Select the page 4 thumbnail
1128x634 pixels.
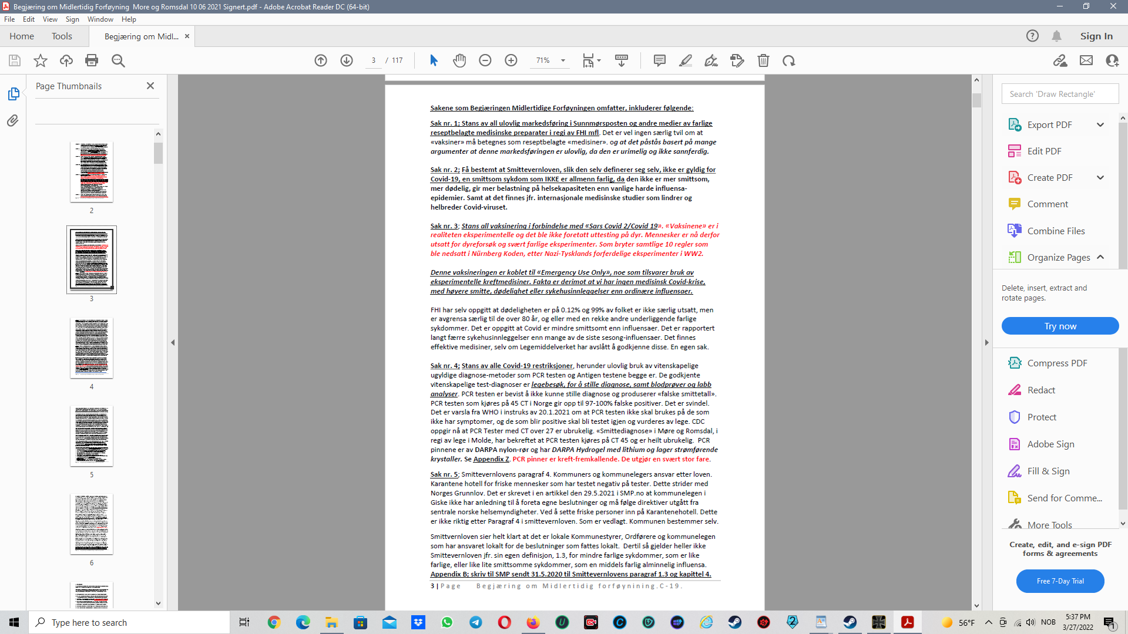point(92,348)
